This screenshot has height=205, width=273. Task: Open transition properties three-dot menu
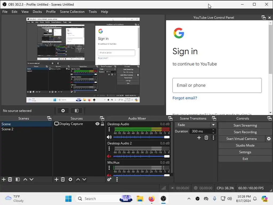(214, 138)
